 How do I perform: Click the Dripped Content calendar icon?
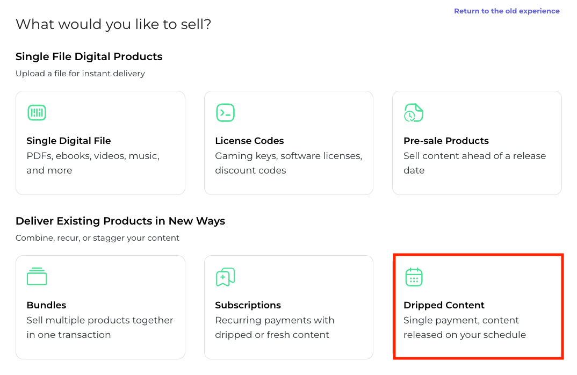414,277
